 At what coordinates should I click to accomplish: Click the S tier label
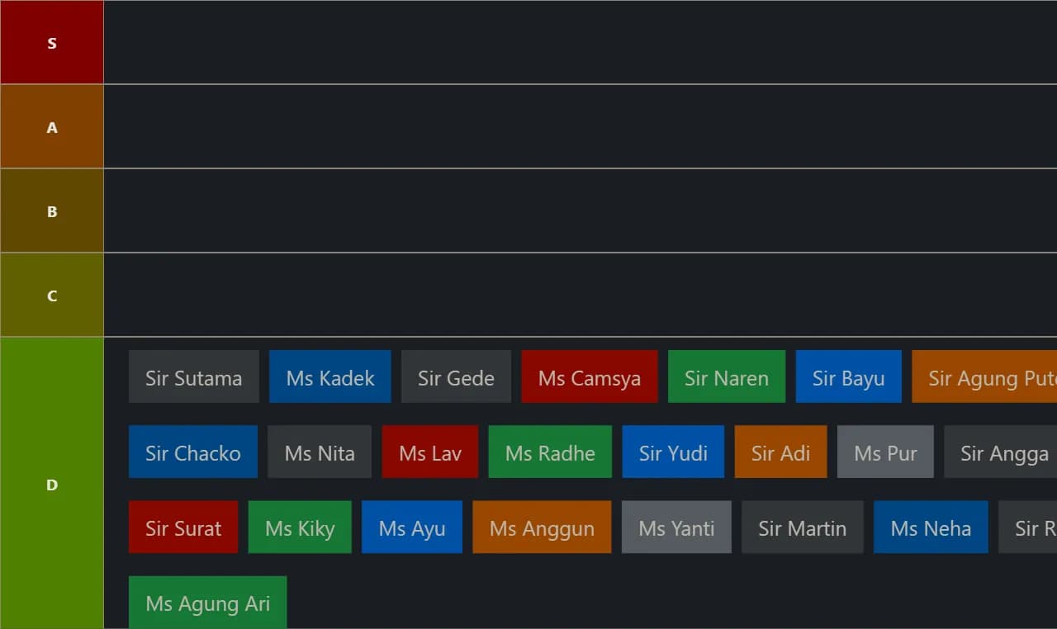[52, 43]
